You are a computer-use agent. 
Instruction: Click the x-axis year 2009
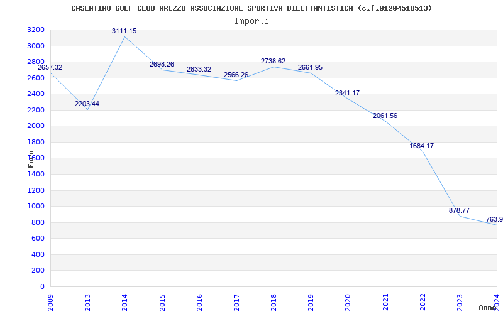50,303
